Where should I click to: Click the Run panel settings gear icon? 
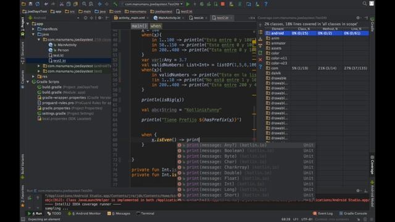[x=358, y=191]
